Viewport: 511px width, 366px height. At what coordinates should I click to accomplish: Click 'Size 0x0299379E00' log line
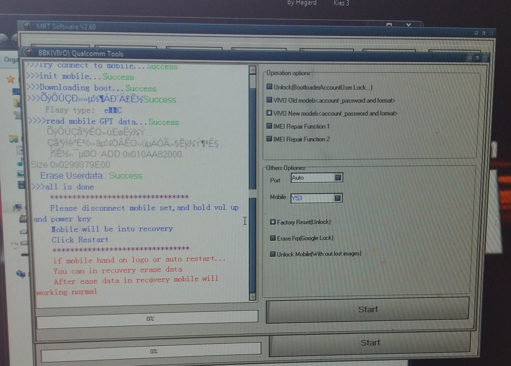tap(71, 165)
